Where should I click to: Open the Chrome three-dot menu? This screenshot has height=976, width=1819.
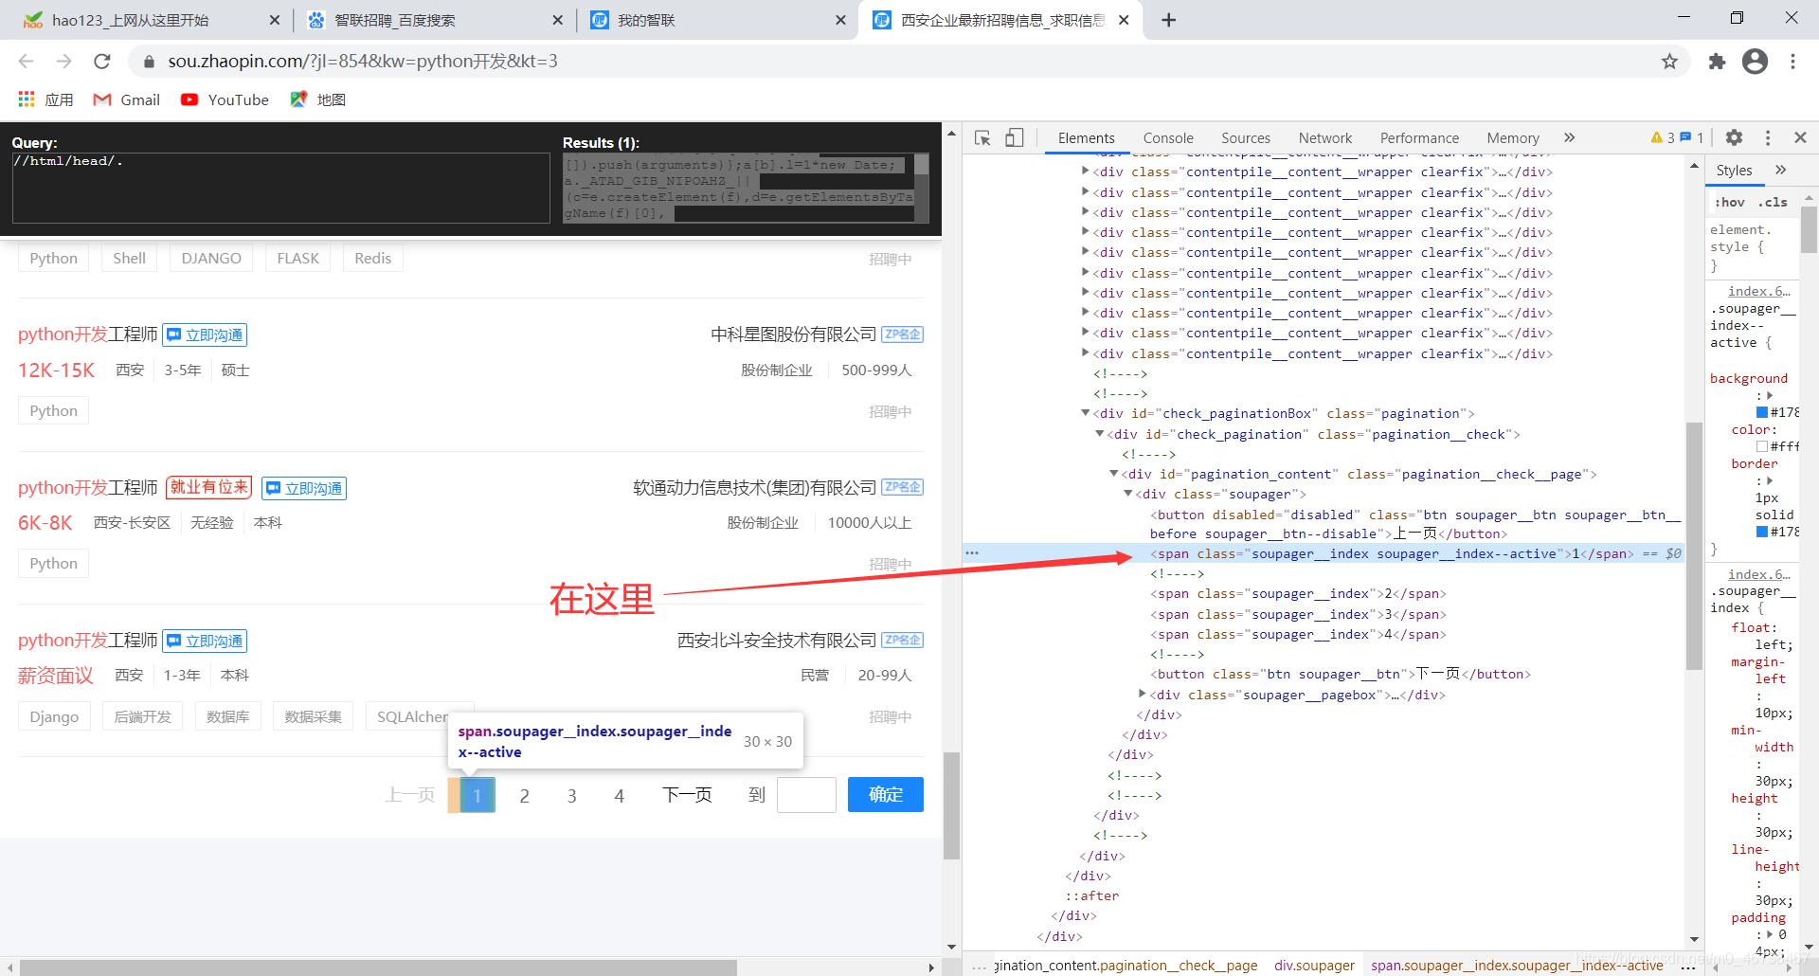(1792, 62)
